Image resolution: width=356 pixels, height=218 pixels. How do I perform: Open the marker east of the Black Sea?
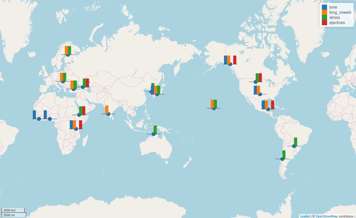coord(83,87)
